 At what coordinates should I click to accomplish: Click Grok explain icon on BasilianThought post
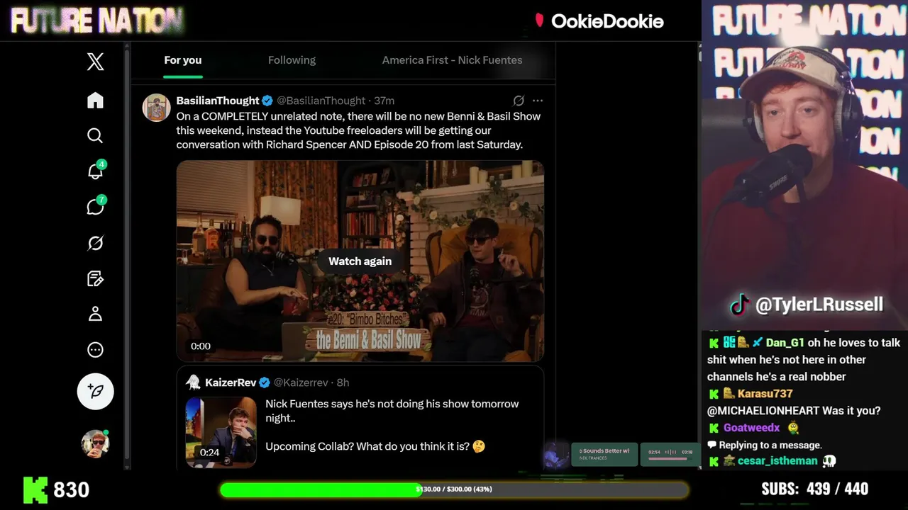[519, 101]
